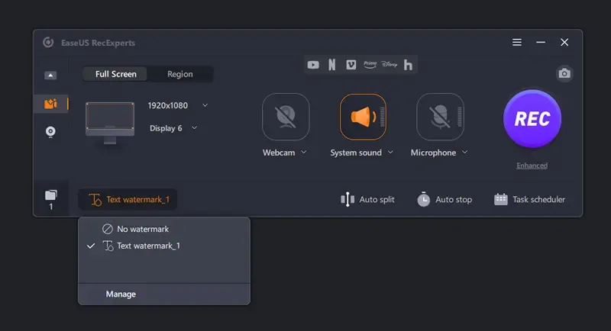Viewport: 611px width, 331px height.
Task: Open the Auto split option
Action: click(x=367, y=200)
